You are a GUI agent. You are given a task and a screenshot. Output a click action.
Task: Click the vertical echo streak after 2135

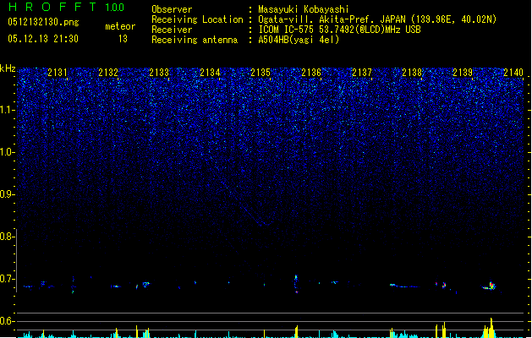(296, 284)
